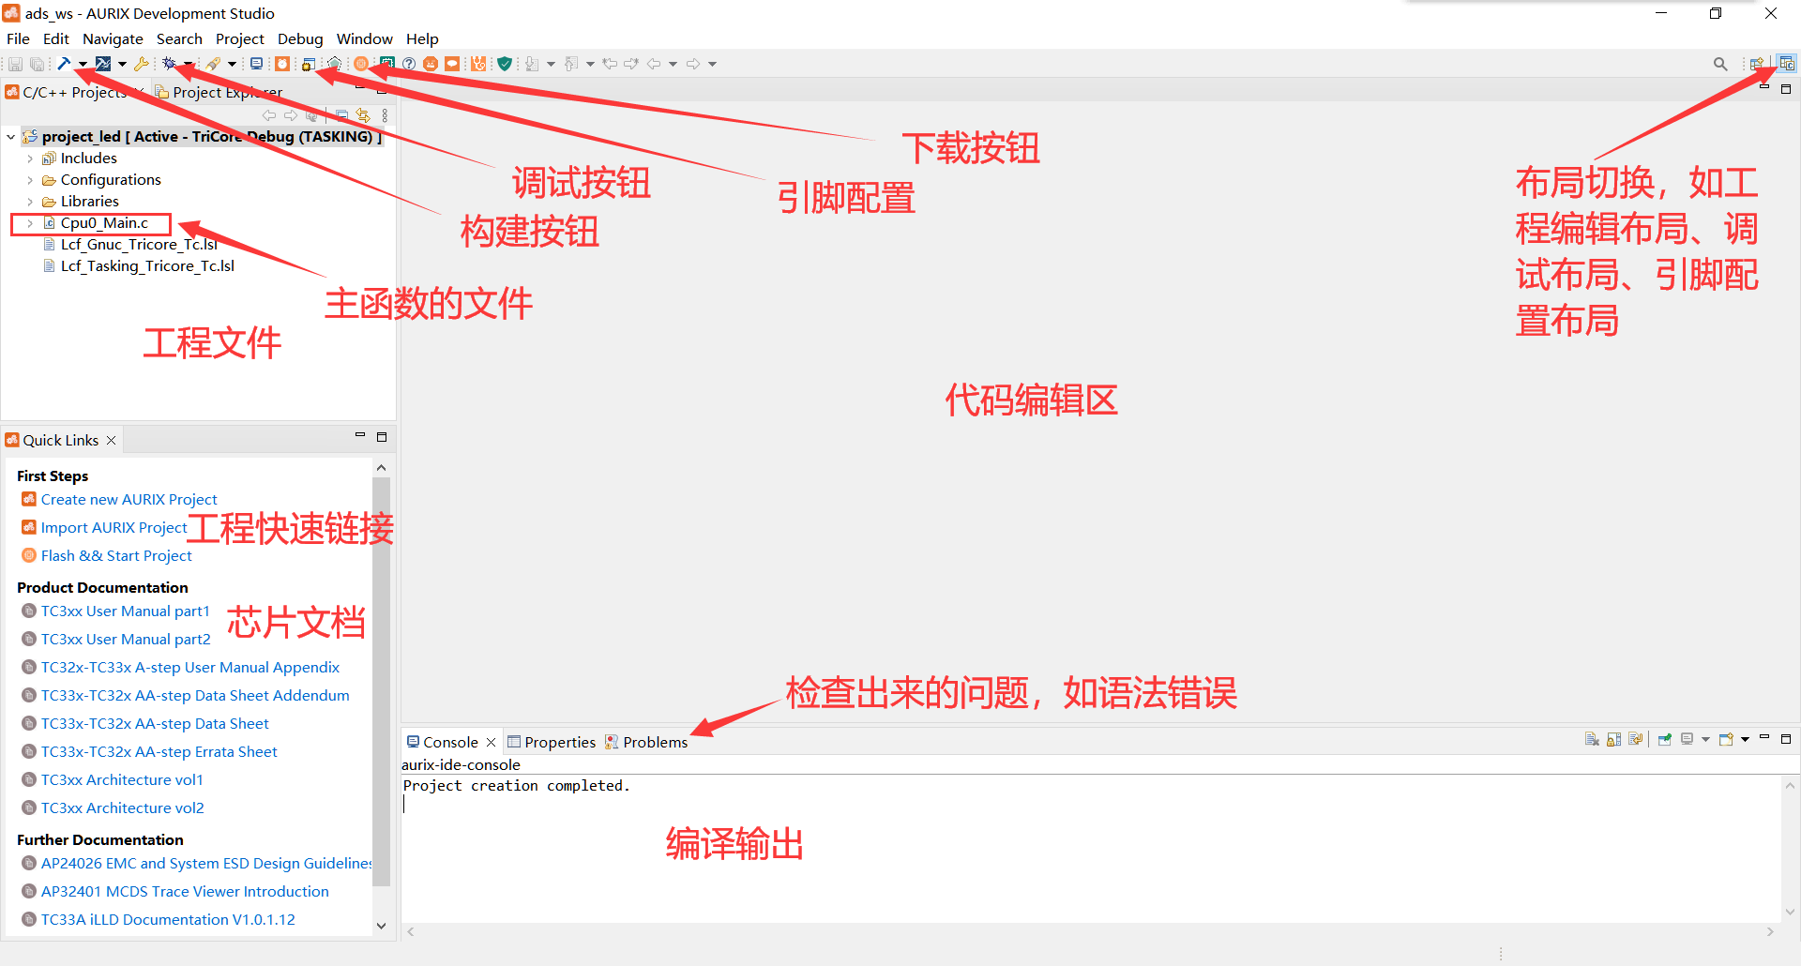Minimize the Console panel
The width and height of the screenshot is (1801, 966).
click(x=1764, y=738)
